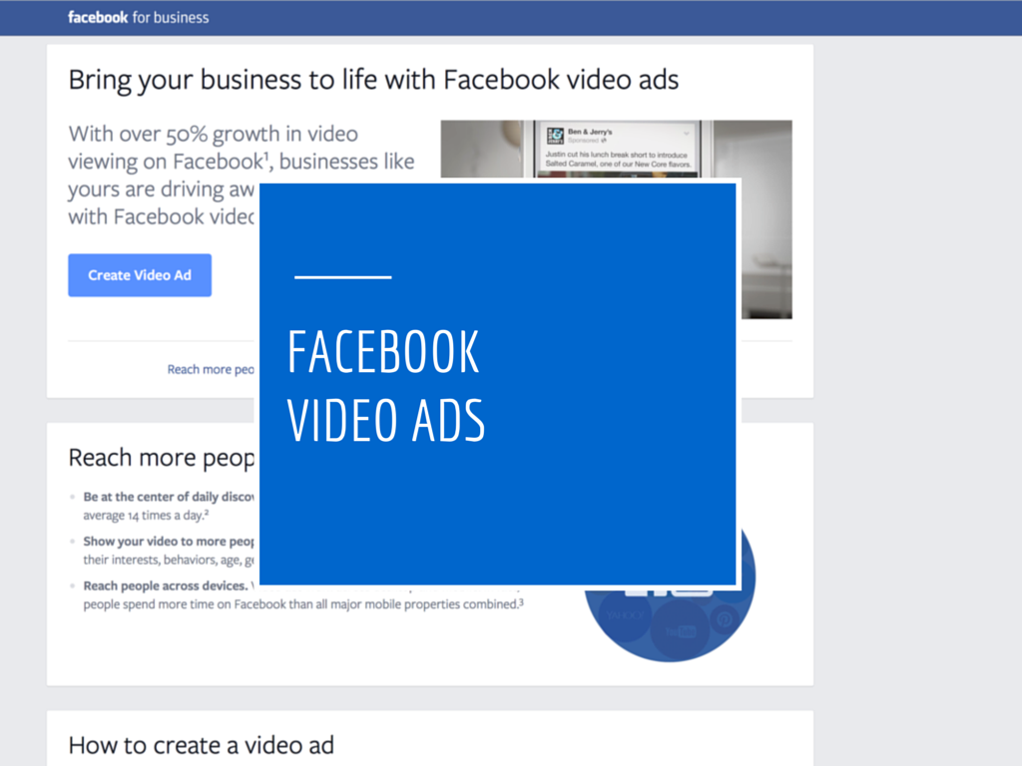Click the Ben & Jerry's logo avatar
This screenshot has width=1022, height=766.
[x=555, y=136]
